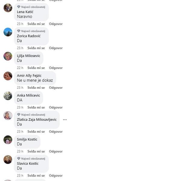The width and height of the screenshot is (181, 181).
Task: Click the diamond badge on Zorica Radović's comment
Action: click(19, 31)
